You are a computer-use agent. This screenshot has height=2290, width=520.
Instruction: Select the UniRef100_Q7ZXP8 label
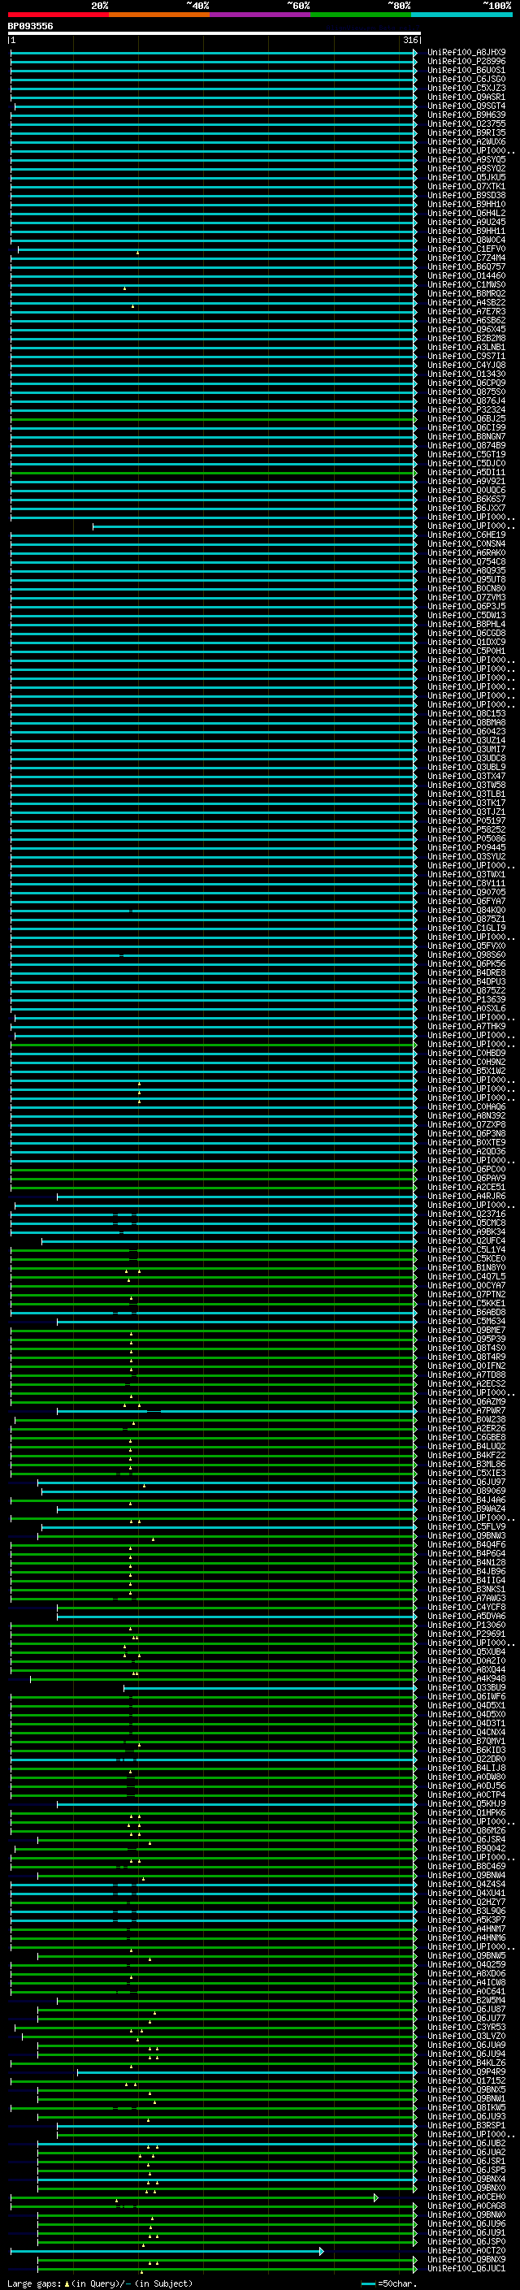[466, 1123]
